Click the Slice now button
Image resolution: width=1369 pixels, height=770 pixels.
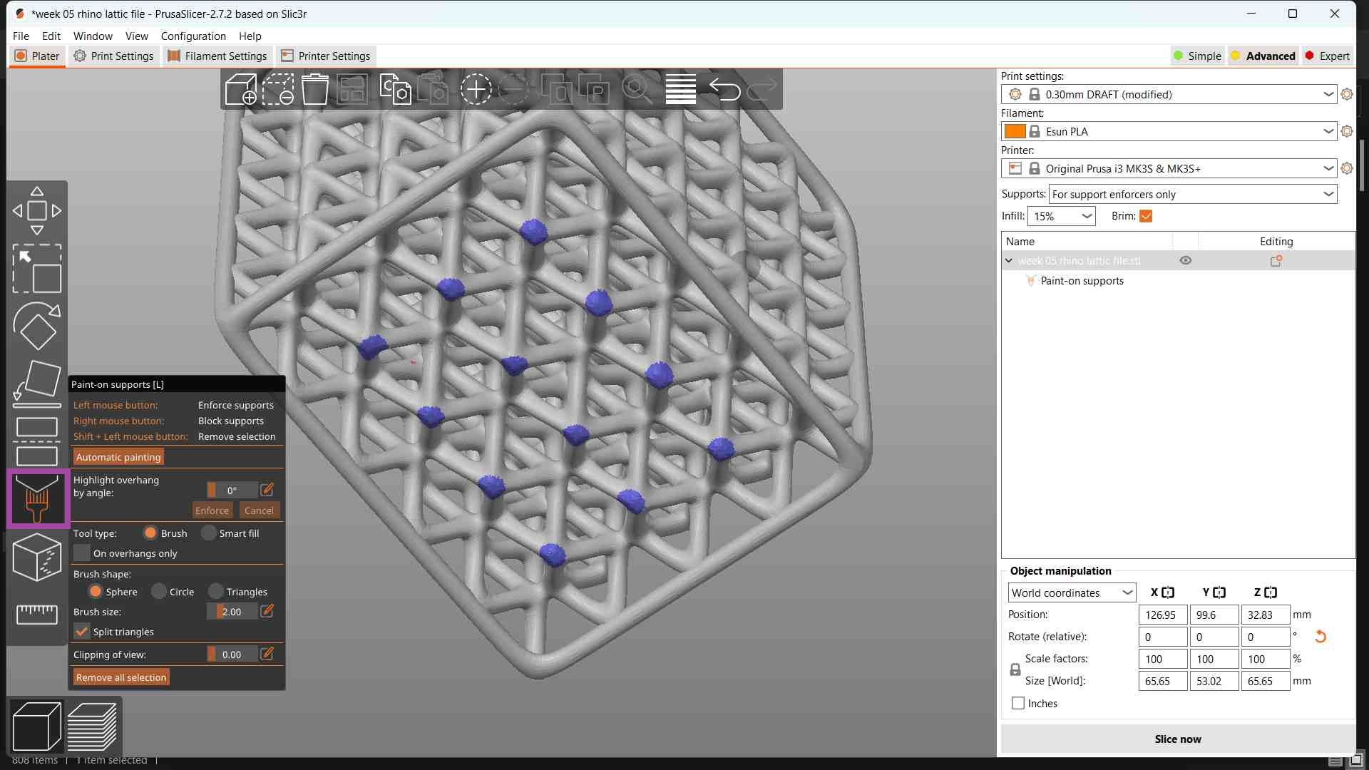pyautogui.click(x=1177, y=739)
